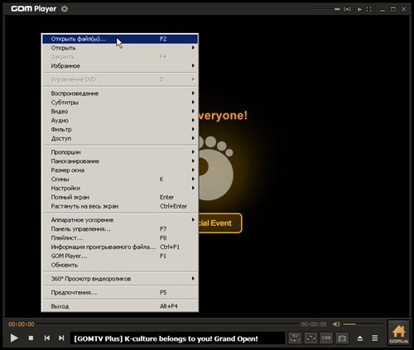Click the total duration time display
This screenshot has height=350, width=414.
(314, 324)
